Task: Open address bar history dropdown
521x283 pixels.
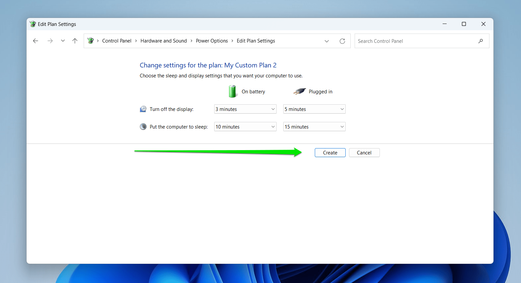Action: [327, 41]
